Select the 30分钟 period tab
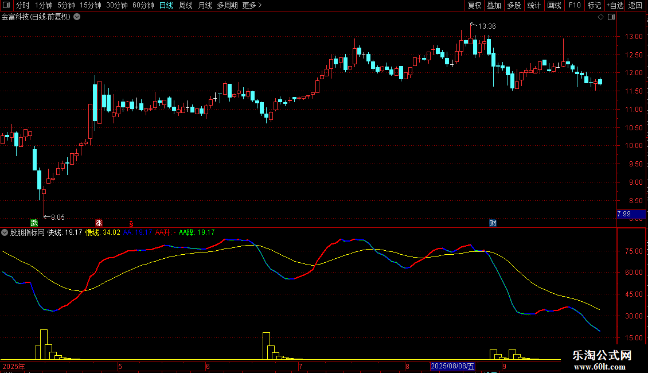Image resolution: width=648 pixels, height=373 pixels. click(116, 5)
